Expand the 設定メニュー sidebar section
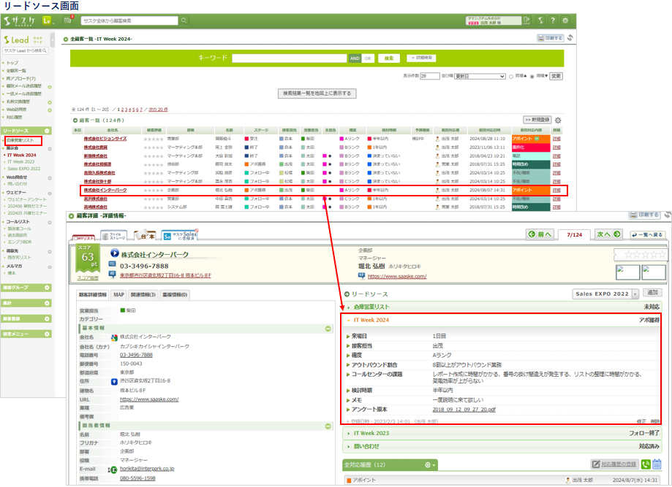 click(x=26, y=334)
